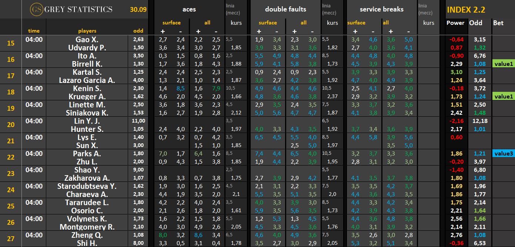Select player name Kartal S.
515x247 pixels.
[87, 72]
